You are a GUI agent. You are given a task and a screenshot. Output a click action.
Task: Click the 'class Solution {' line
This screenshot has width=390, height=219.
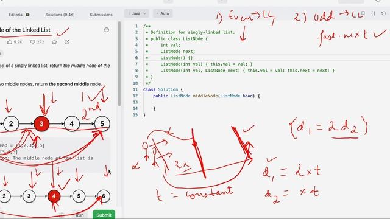click(163, 89)
